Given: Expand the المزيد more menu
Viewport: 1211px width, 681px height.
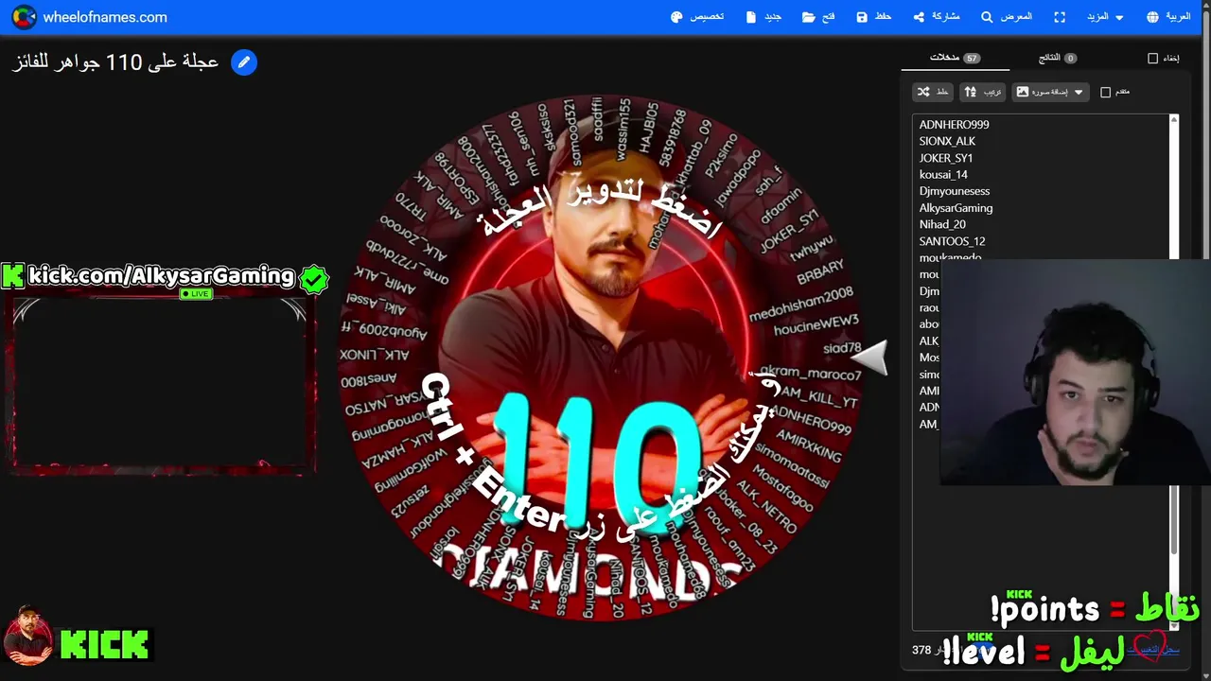Looking at the screenshot, I should [x=1105, y=17].
